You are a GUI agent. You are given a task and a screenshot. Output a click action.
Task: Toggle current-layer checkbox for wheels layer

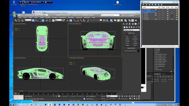(156, 19)
